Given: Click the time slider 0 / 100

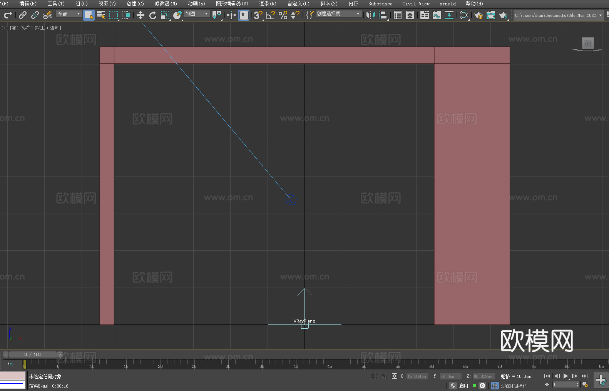Looking at the screenshot, I should (x=33, y=354).
